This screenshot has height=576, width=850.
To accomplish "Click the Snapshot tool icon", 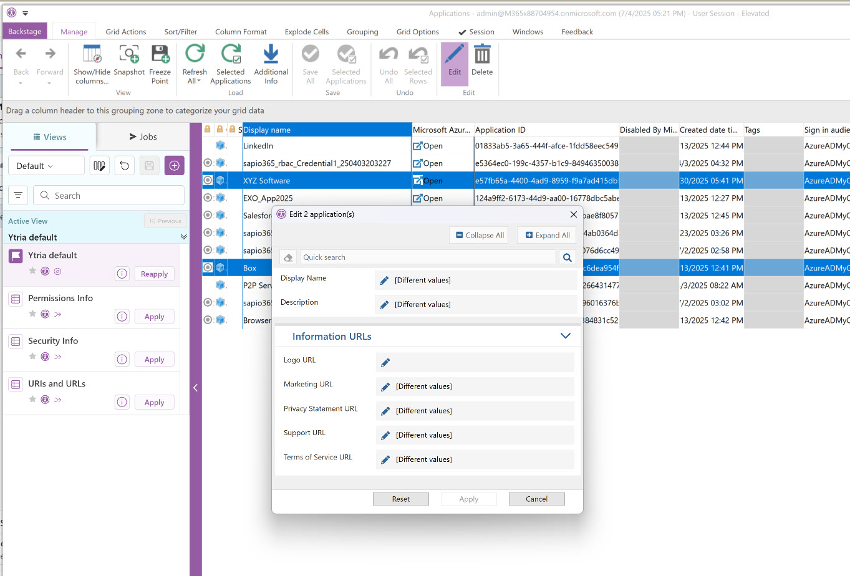I will [x=129, y=55].
